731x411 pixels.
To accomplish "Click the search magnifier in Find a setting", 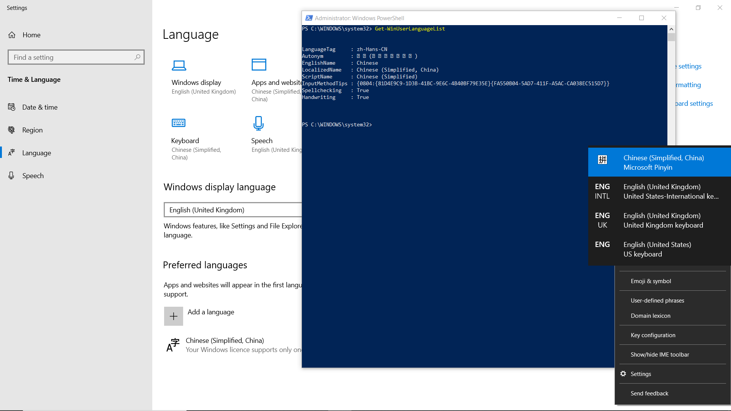I will click(137, 57).
